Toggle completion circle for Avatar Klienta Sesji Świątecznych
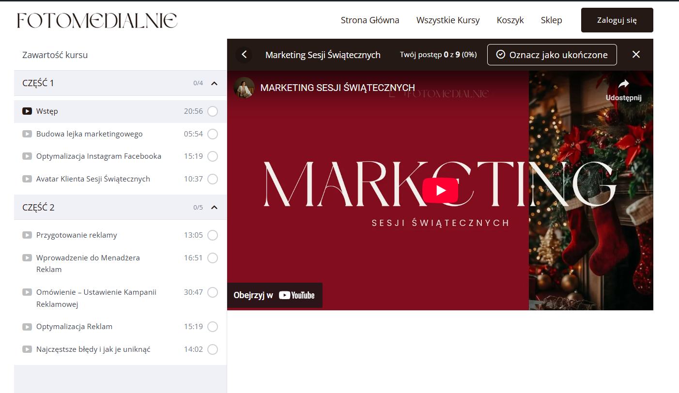Screen dimensions: 679x393 212,179
